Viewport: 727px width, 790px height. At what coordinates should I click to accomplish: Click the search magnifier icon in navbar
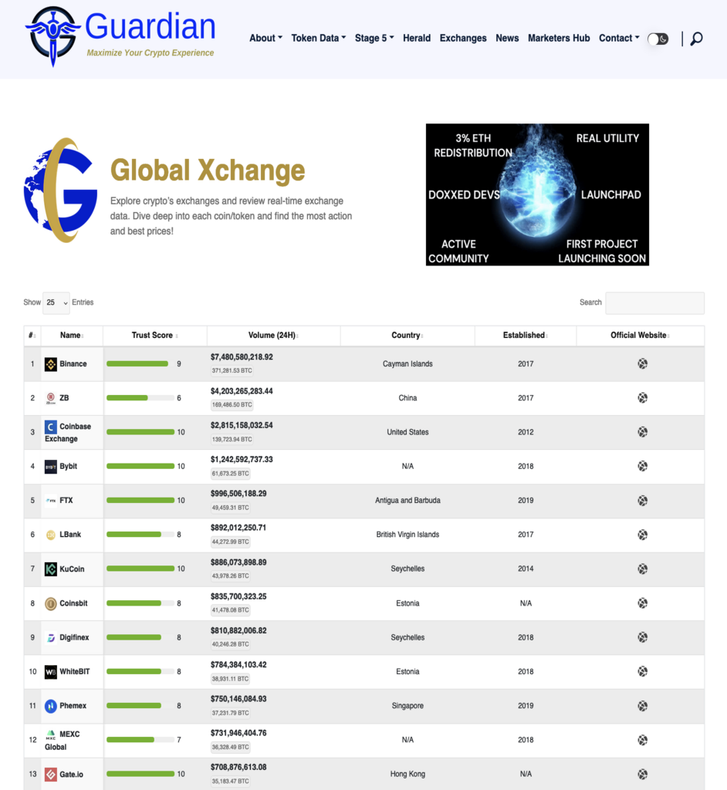pos(696,39)
